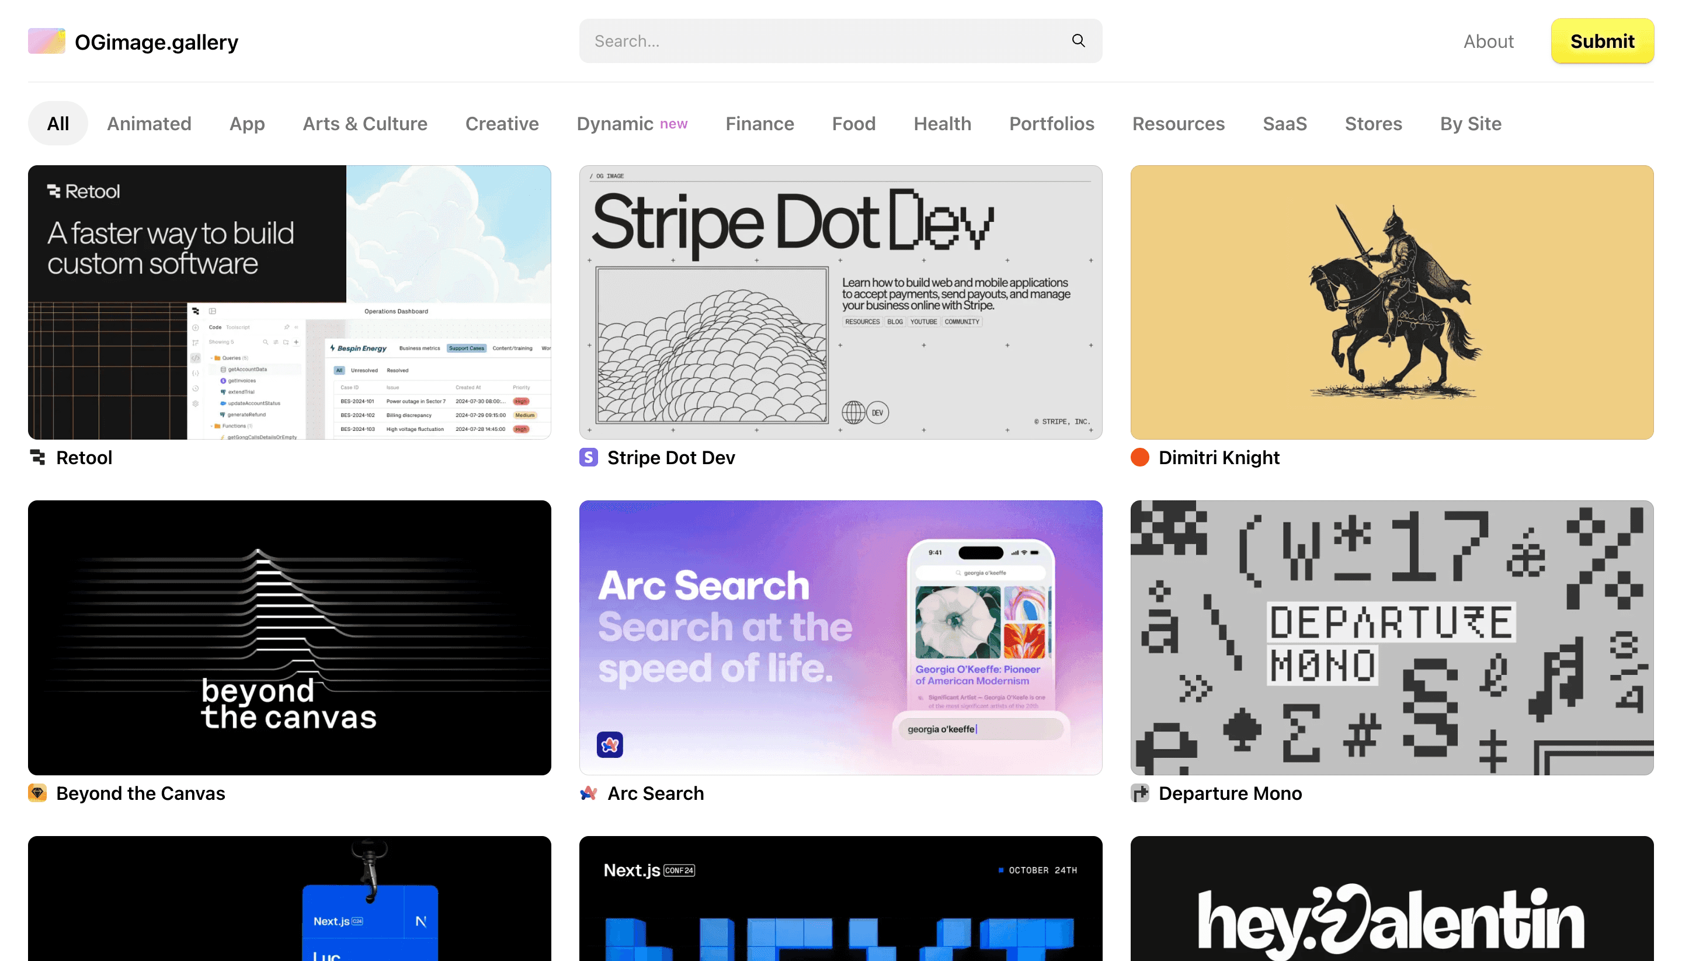The width and height of the screenshot is (1682, 961).
Task: Open the App category
Action: [247, 123]
